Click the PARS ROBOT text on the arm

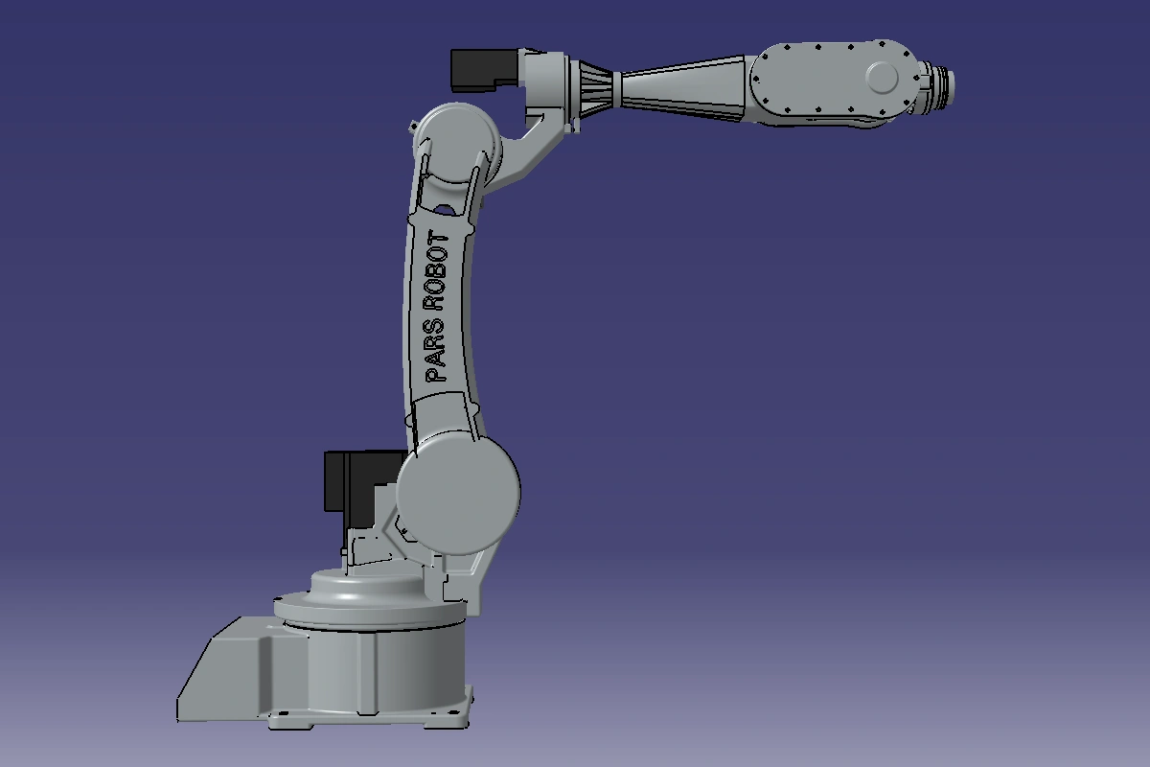437,307
